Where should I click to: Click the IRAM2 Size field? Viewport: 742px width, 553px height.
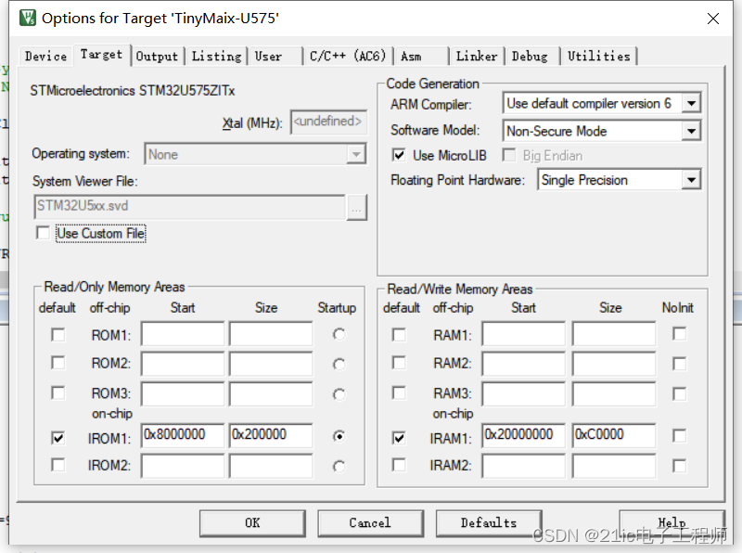pos(614,466)
